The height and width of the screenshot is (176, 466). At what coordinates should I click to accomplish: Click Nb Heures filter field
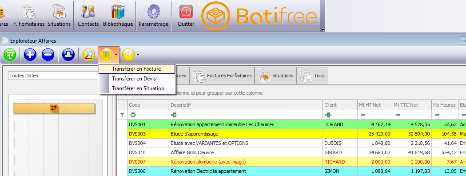pyautogui.click(x=445, y=115)
